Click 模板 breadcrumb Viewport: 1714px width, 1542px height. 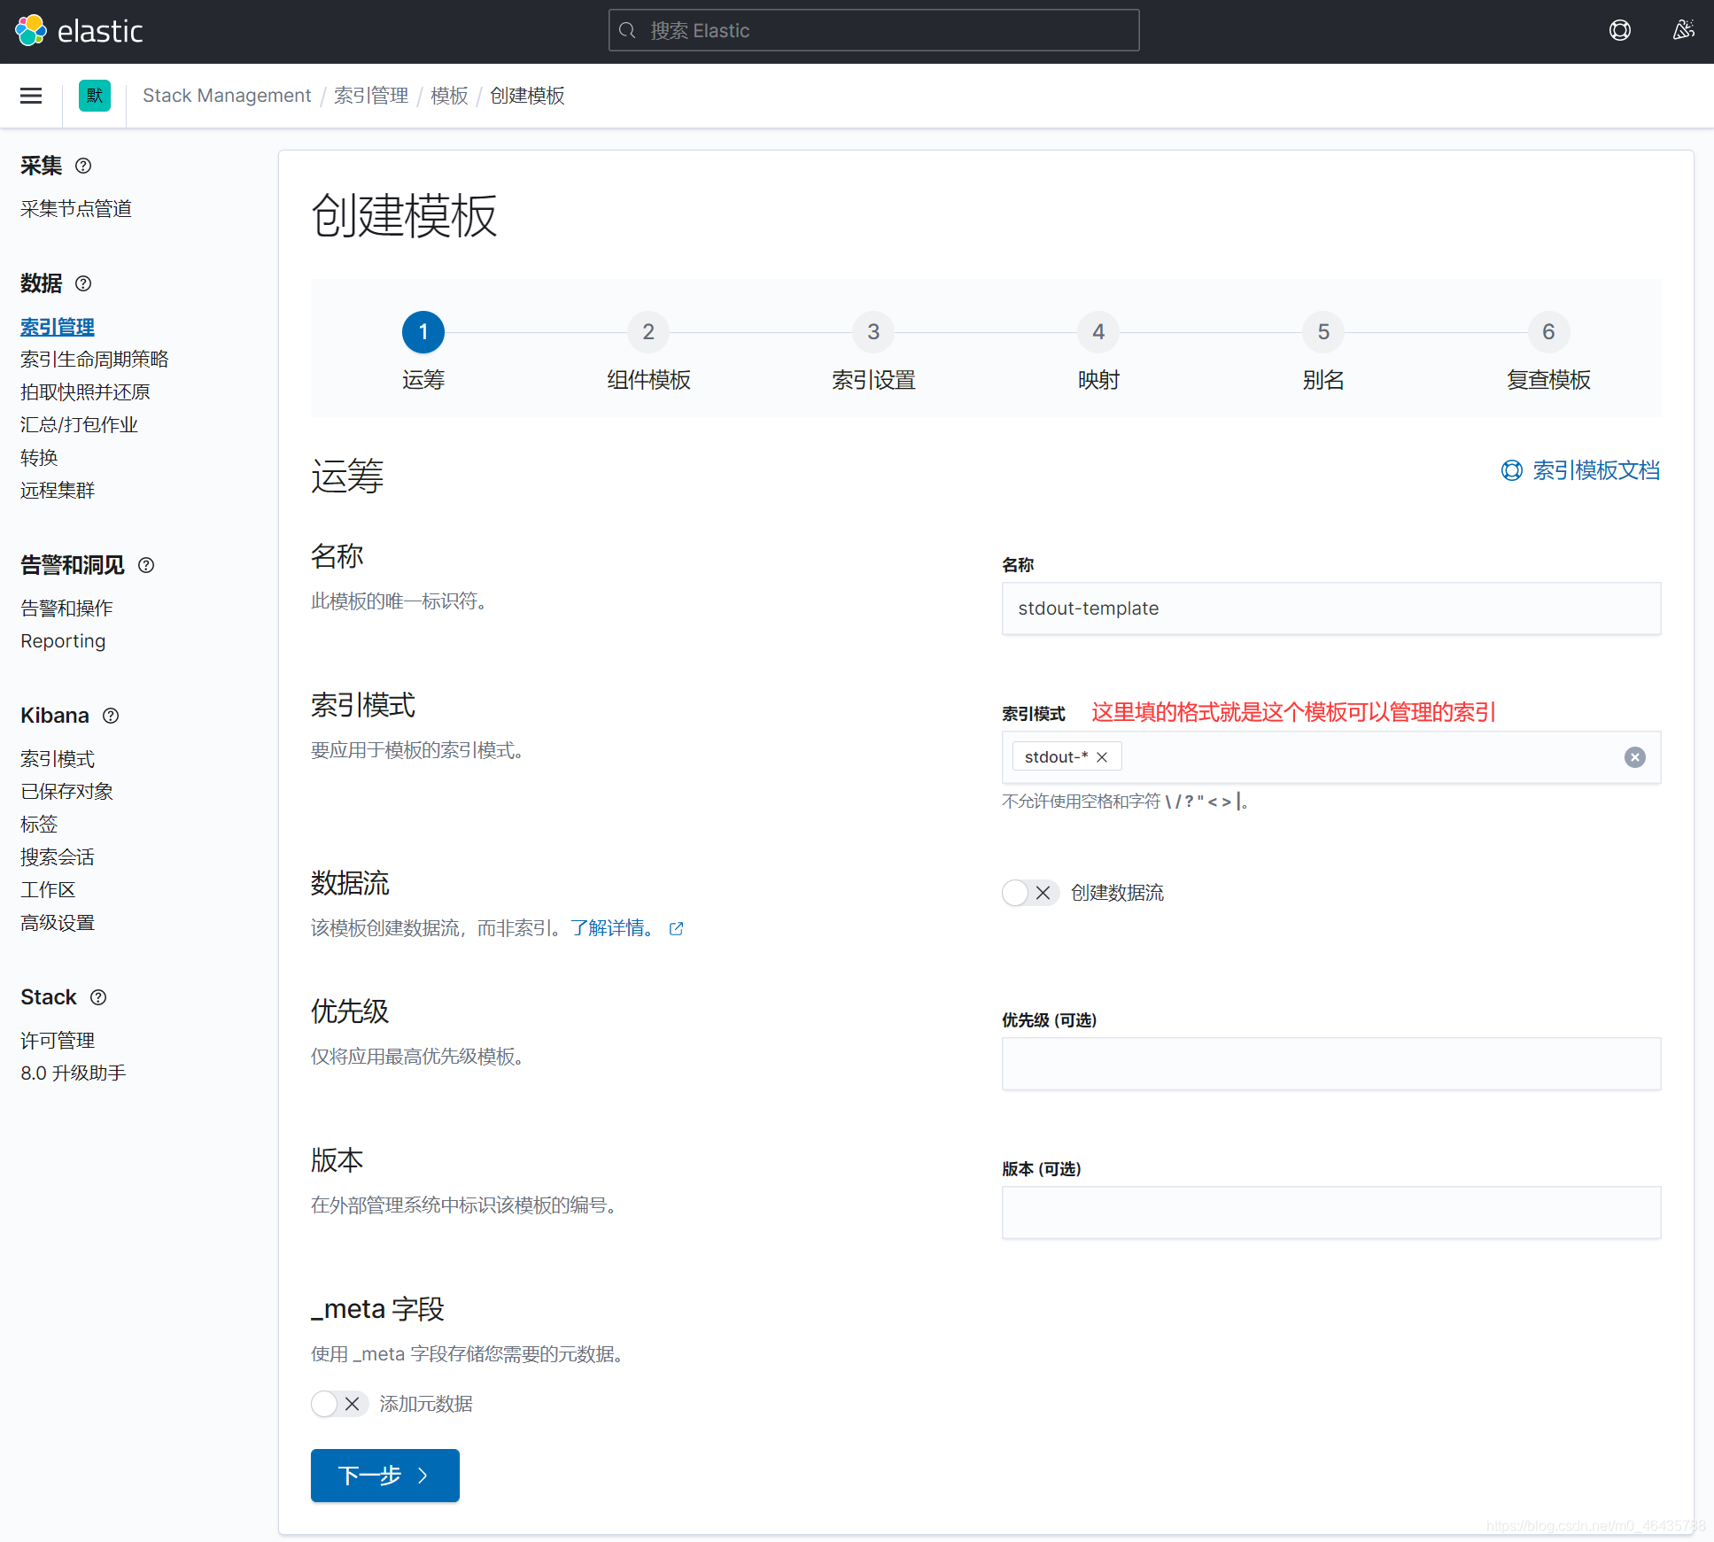pos(449,96)
